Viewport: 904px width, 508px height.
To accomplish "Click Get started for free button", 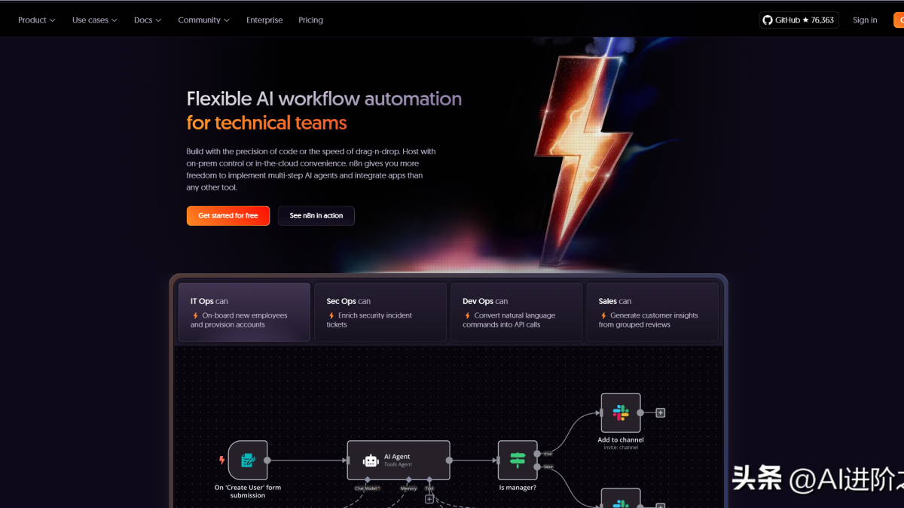I will (228, 216).
